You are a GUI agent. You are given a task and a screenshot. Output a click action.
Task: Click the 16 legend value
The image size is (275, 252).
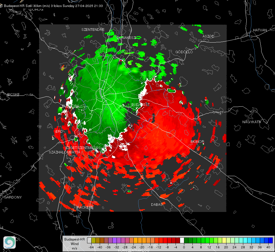click(x=218, y=247)
